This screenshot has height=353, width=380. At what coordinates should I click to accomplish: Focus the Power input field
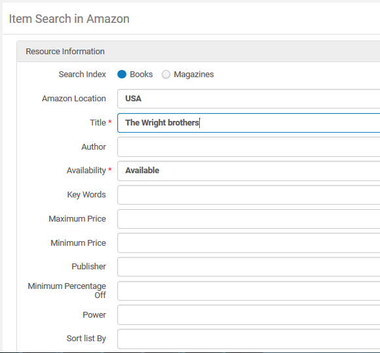coord(249,315)
